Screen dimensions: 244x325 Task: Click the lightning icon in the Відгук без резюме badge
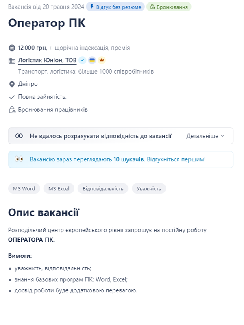[92, 7]
